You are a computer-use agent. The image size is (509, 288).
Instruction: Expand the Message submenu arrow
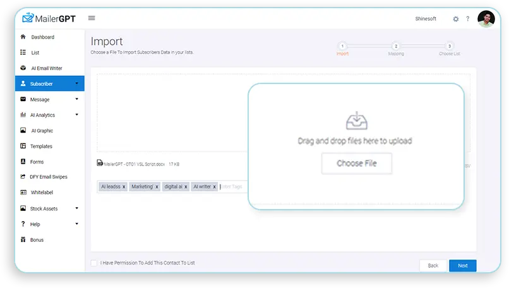tap(76, 99)
